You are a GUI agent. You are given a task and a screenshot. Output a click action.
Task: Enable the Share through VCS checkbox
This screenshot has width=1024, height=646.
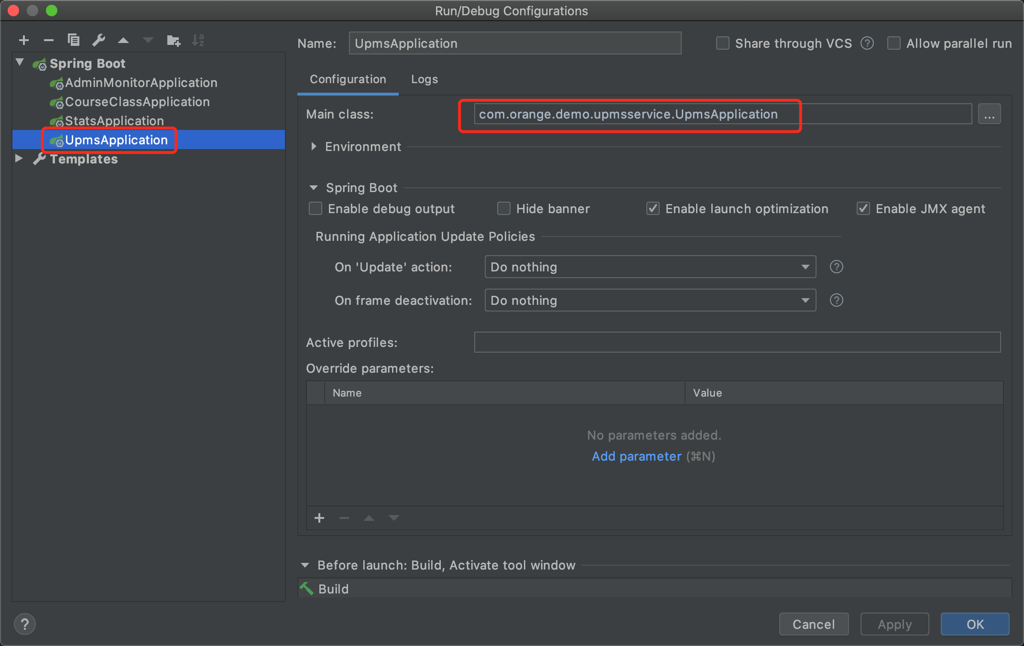click(723, 43)
